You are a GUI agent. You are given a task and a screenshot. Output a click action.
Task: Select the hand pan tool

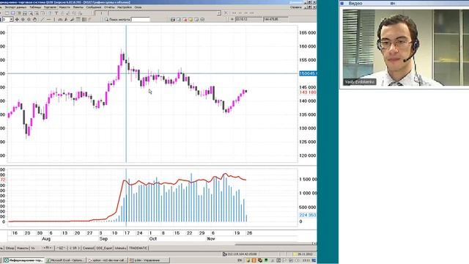coord(34,20)
